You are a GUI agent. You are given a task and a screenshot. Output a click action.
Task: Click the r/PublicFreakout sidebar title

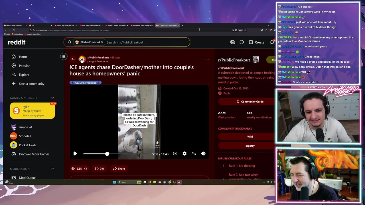pos(234,60)
